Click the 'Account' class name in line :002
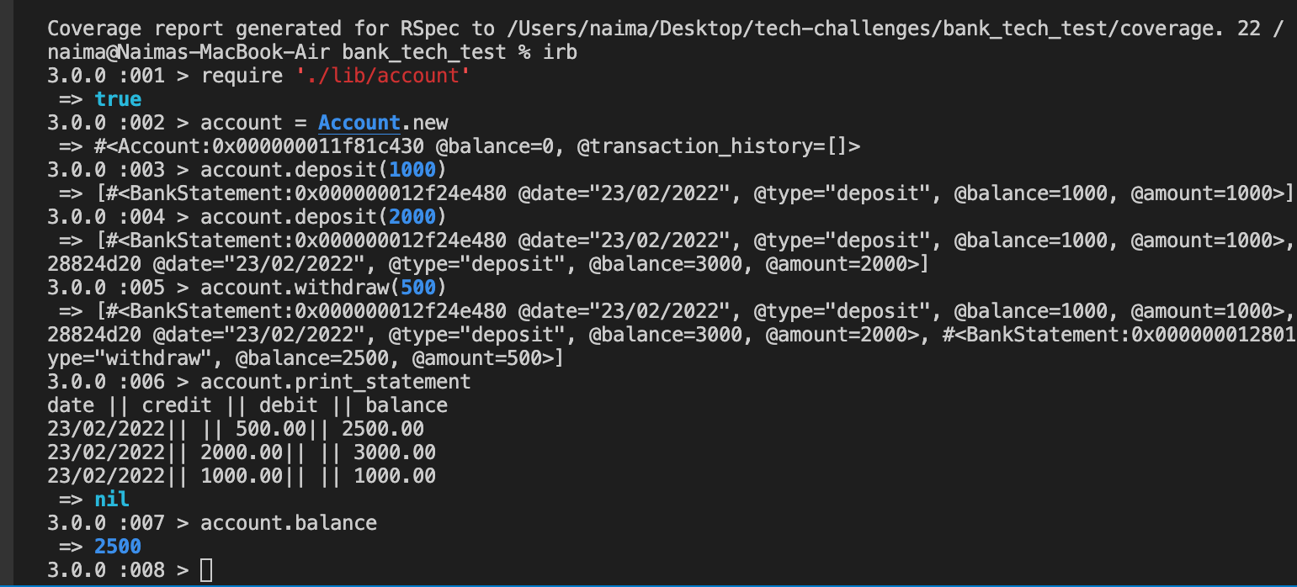 click(359, 123)
